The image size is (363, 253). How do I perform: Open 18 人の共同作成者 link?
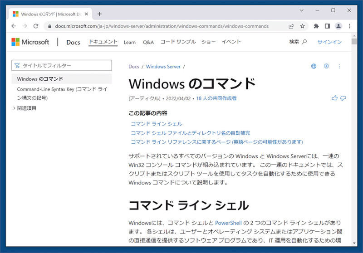pyautogui.click(x=216, y=98)
